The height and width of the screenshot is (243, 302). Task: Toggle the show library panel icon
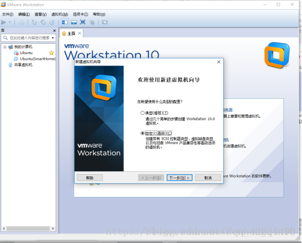pos(65,22)
